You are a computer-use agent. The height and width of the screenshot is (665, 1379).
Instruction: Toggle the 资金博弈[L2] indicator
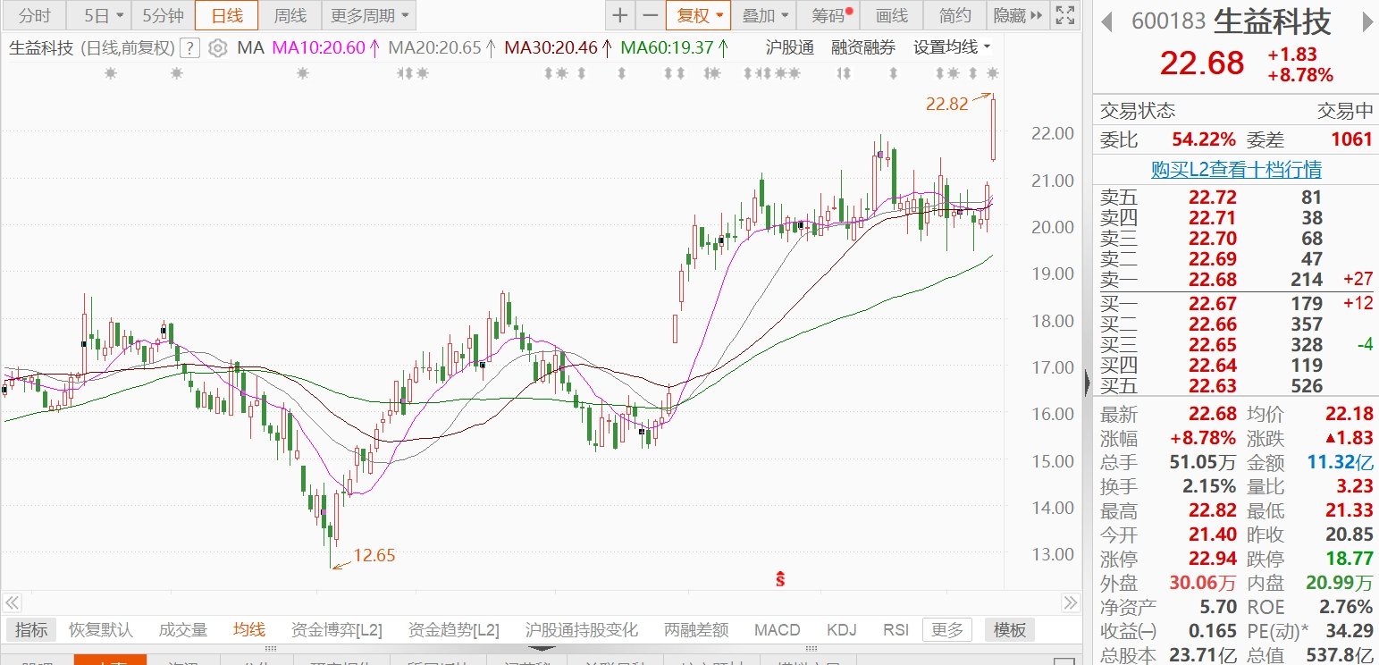click(336, 630)
